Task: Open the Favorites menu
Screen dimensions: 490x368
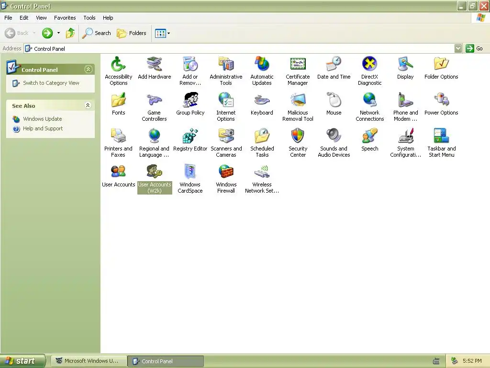Action: point(65,18)
